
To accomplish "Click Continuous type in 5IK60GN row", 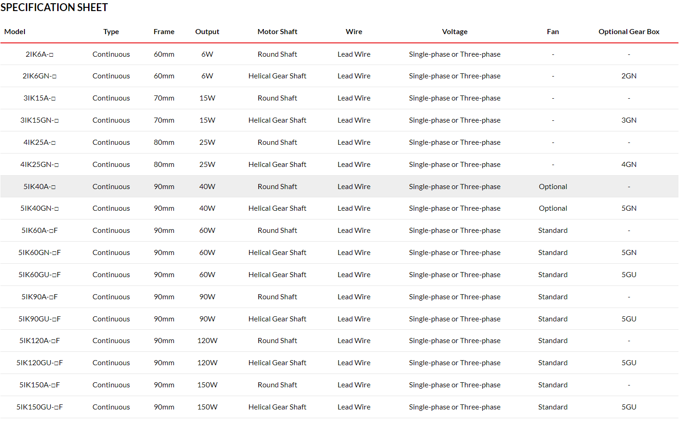I will point(111,253).
